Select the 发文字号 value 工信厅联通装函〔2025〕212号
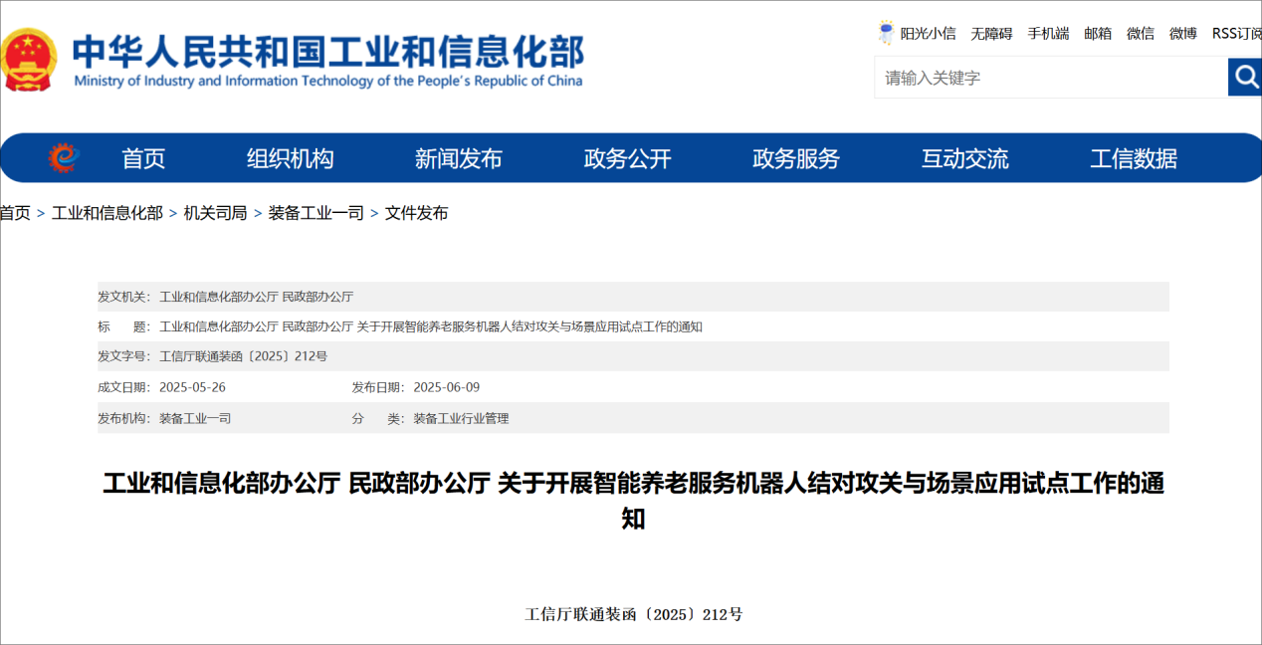The width and height of the screenshot is (1262, 645). click(x=243, y=356)
